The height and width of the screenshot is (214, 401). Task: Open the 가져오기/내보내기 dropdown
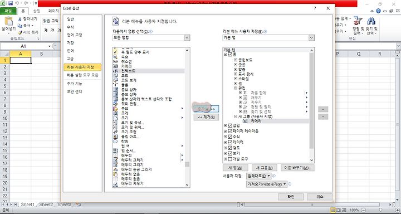(266, 184)
